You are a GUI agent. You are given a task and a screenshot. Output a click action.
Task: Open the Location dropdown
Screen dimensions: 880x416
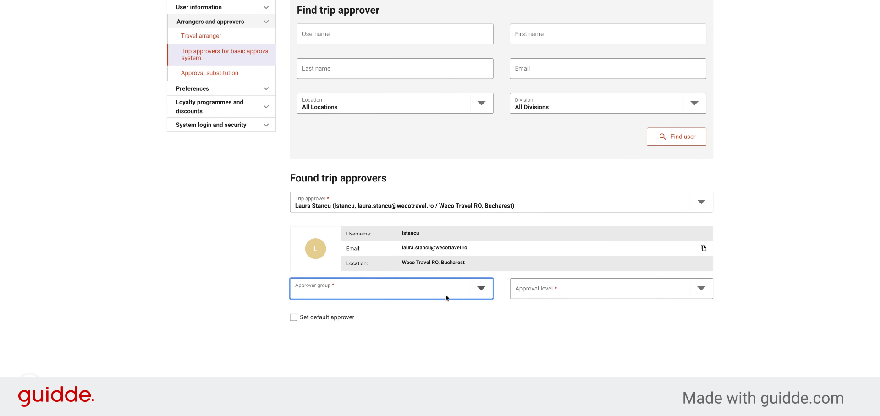click(x=395, y=104)
